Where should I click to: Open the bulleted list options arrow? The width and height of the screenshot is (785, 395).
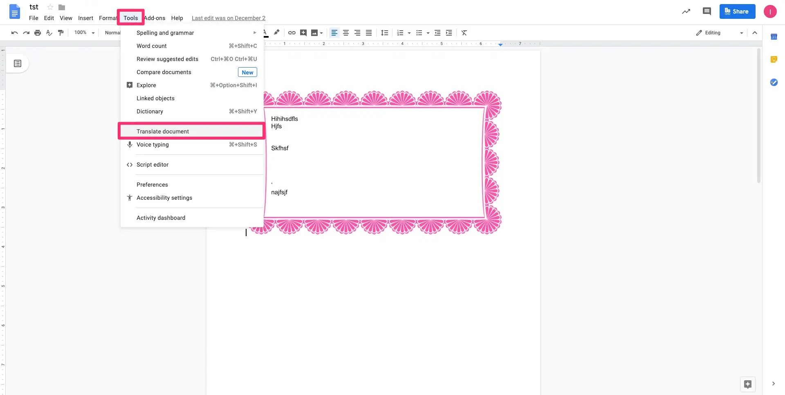(428, 33)
